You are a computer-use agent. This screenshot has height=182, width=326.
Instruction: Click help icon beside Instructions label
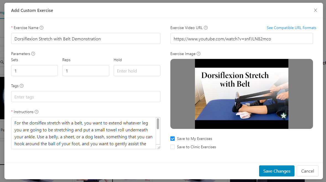36,112
